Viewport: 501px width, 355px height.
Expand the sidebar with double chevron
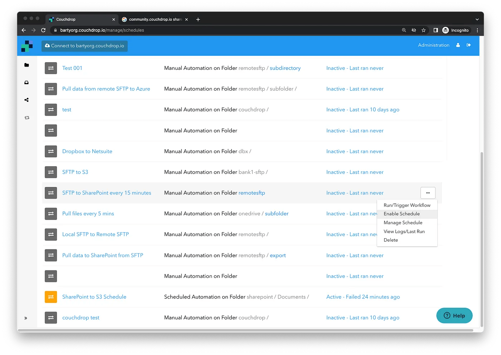pos(26,318)
